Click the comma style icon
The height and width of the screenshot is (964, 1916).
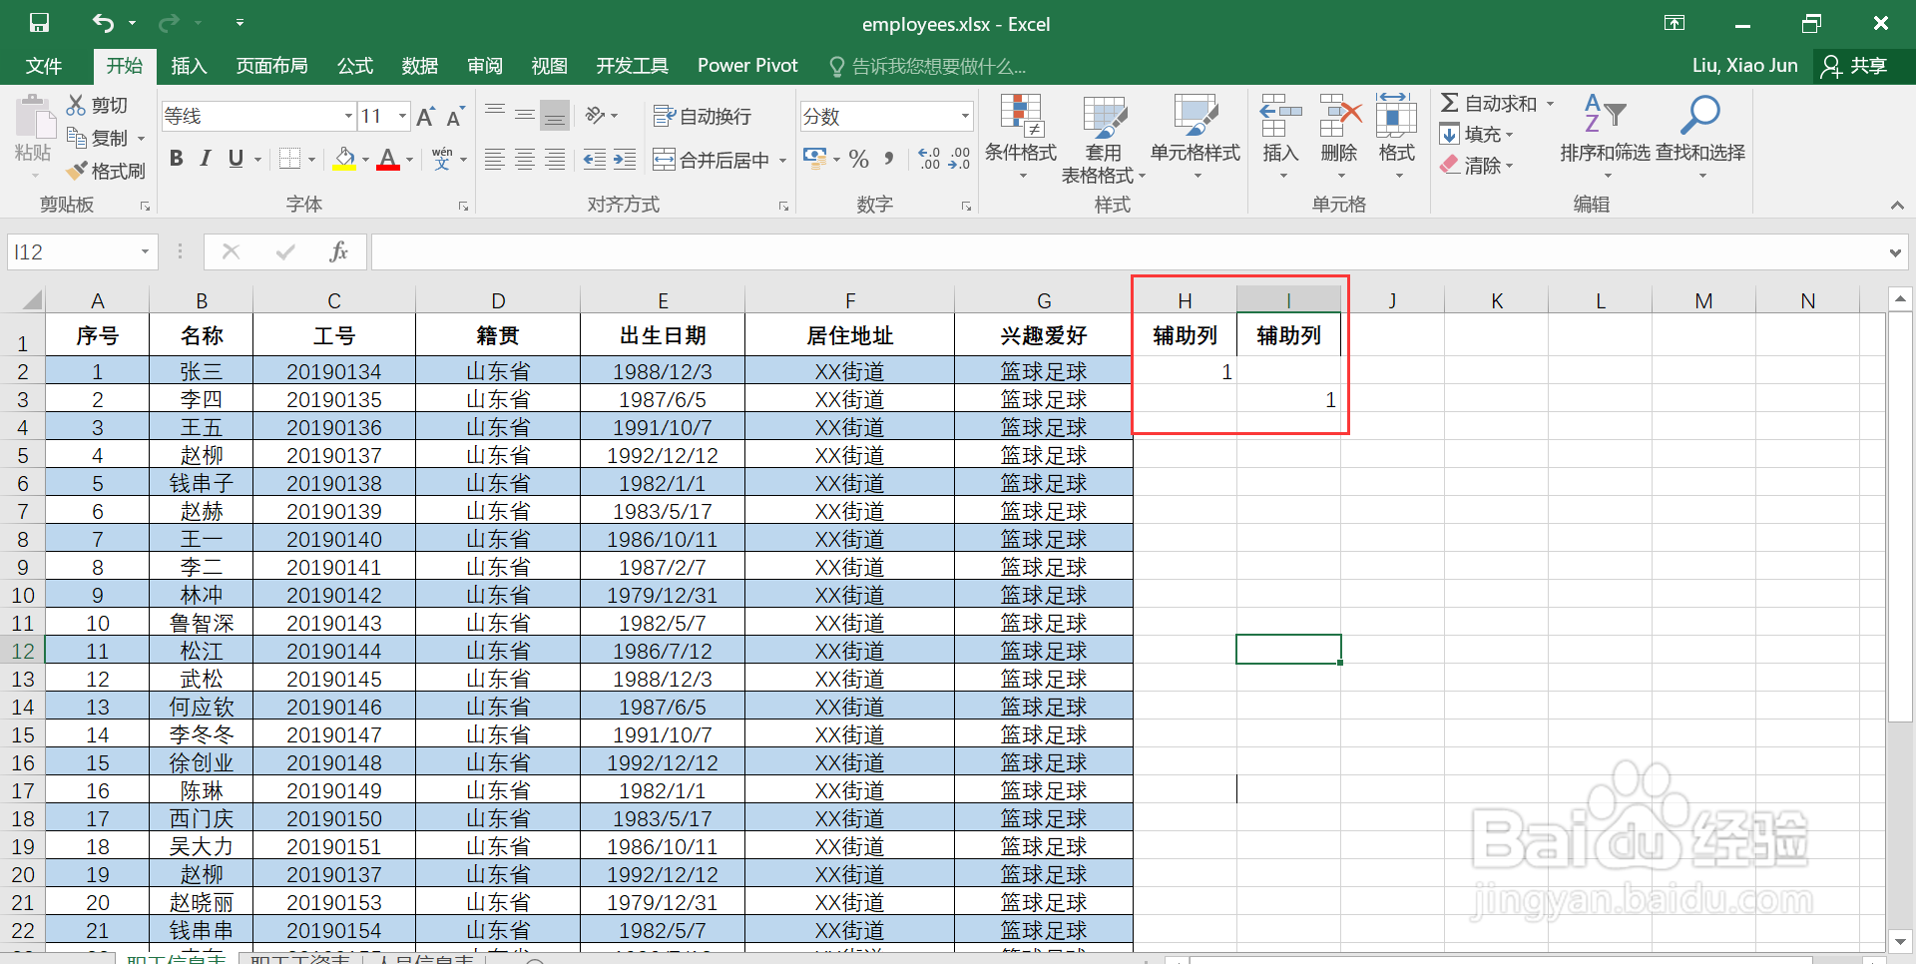(x=888, y=159)
